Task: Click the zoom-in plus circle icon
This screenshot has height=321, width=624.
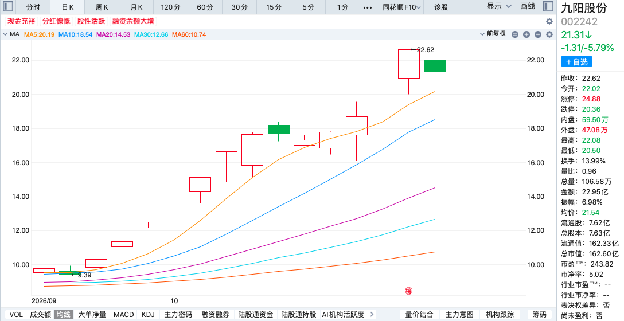Action: coord(526,34)
